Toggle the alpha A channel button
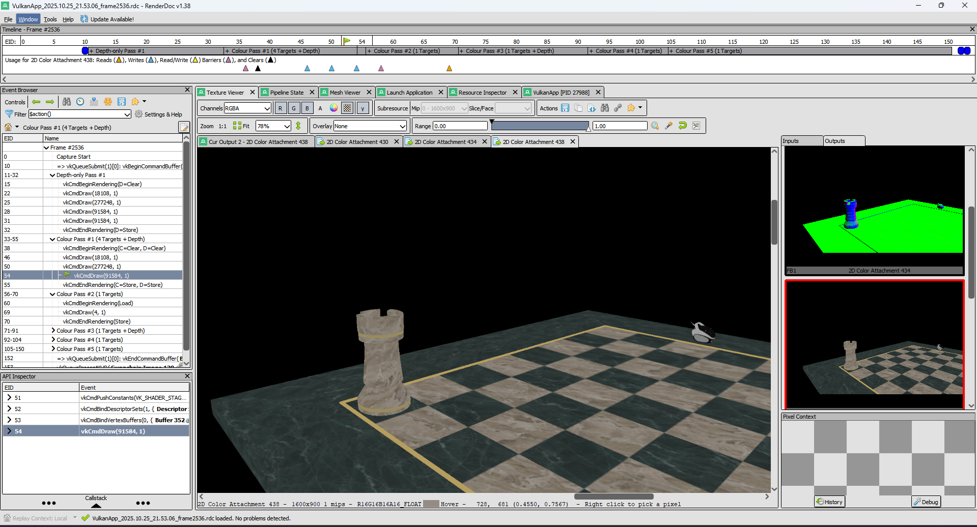 tap(320, 108)
